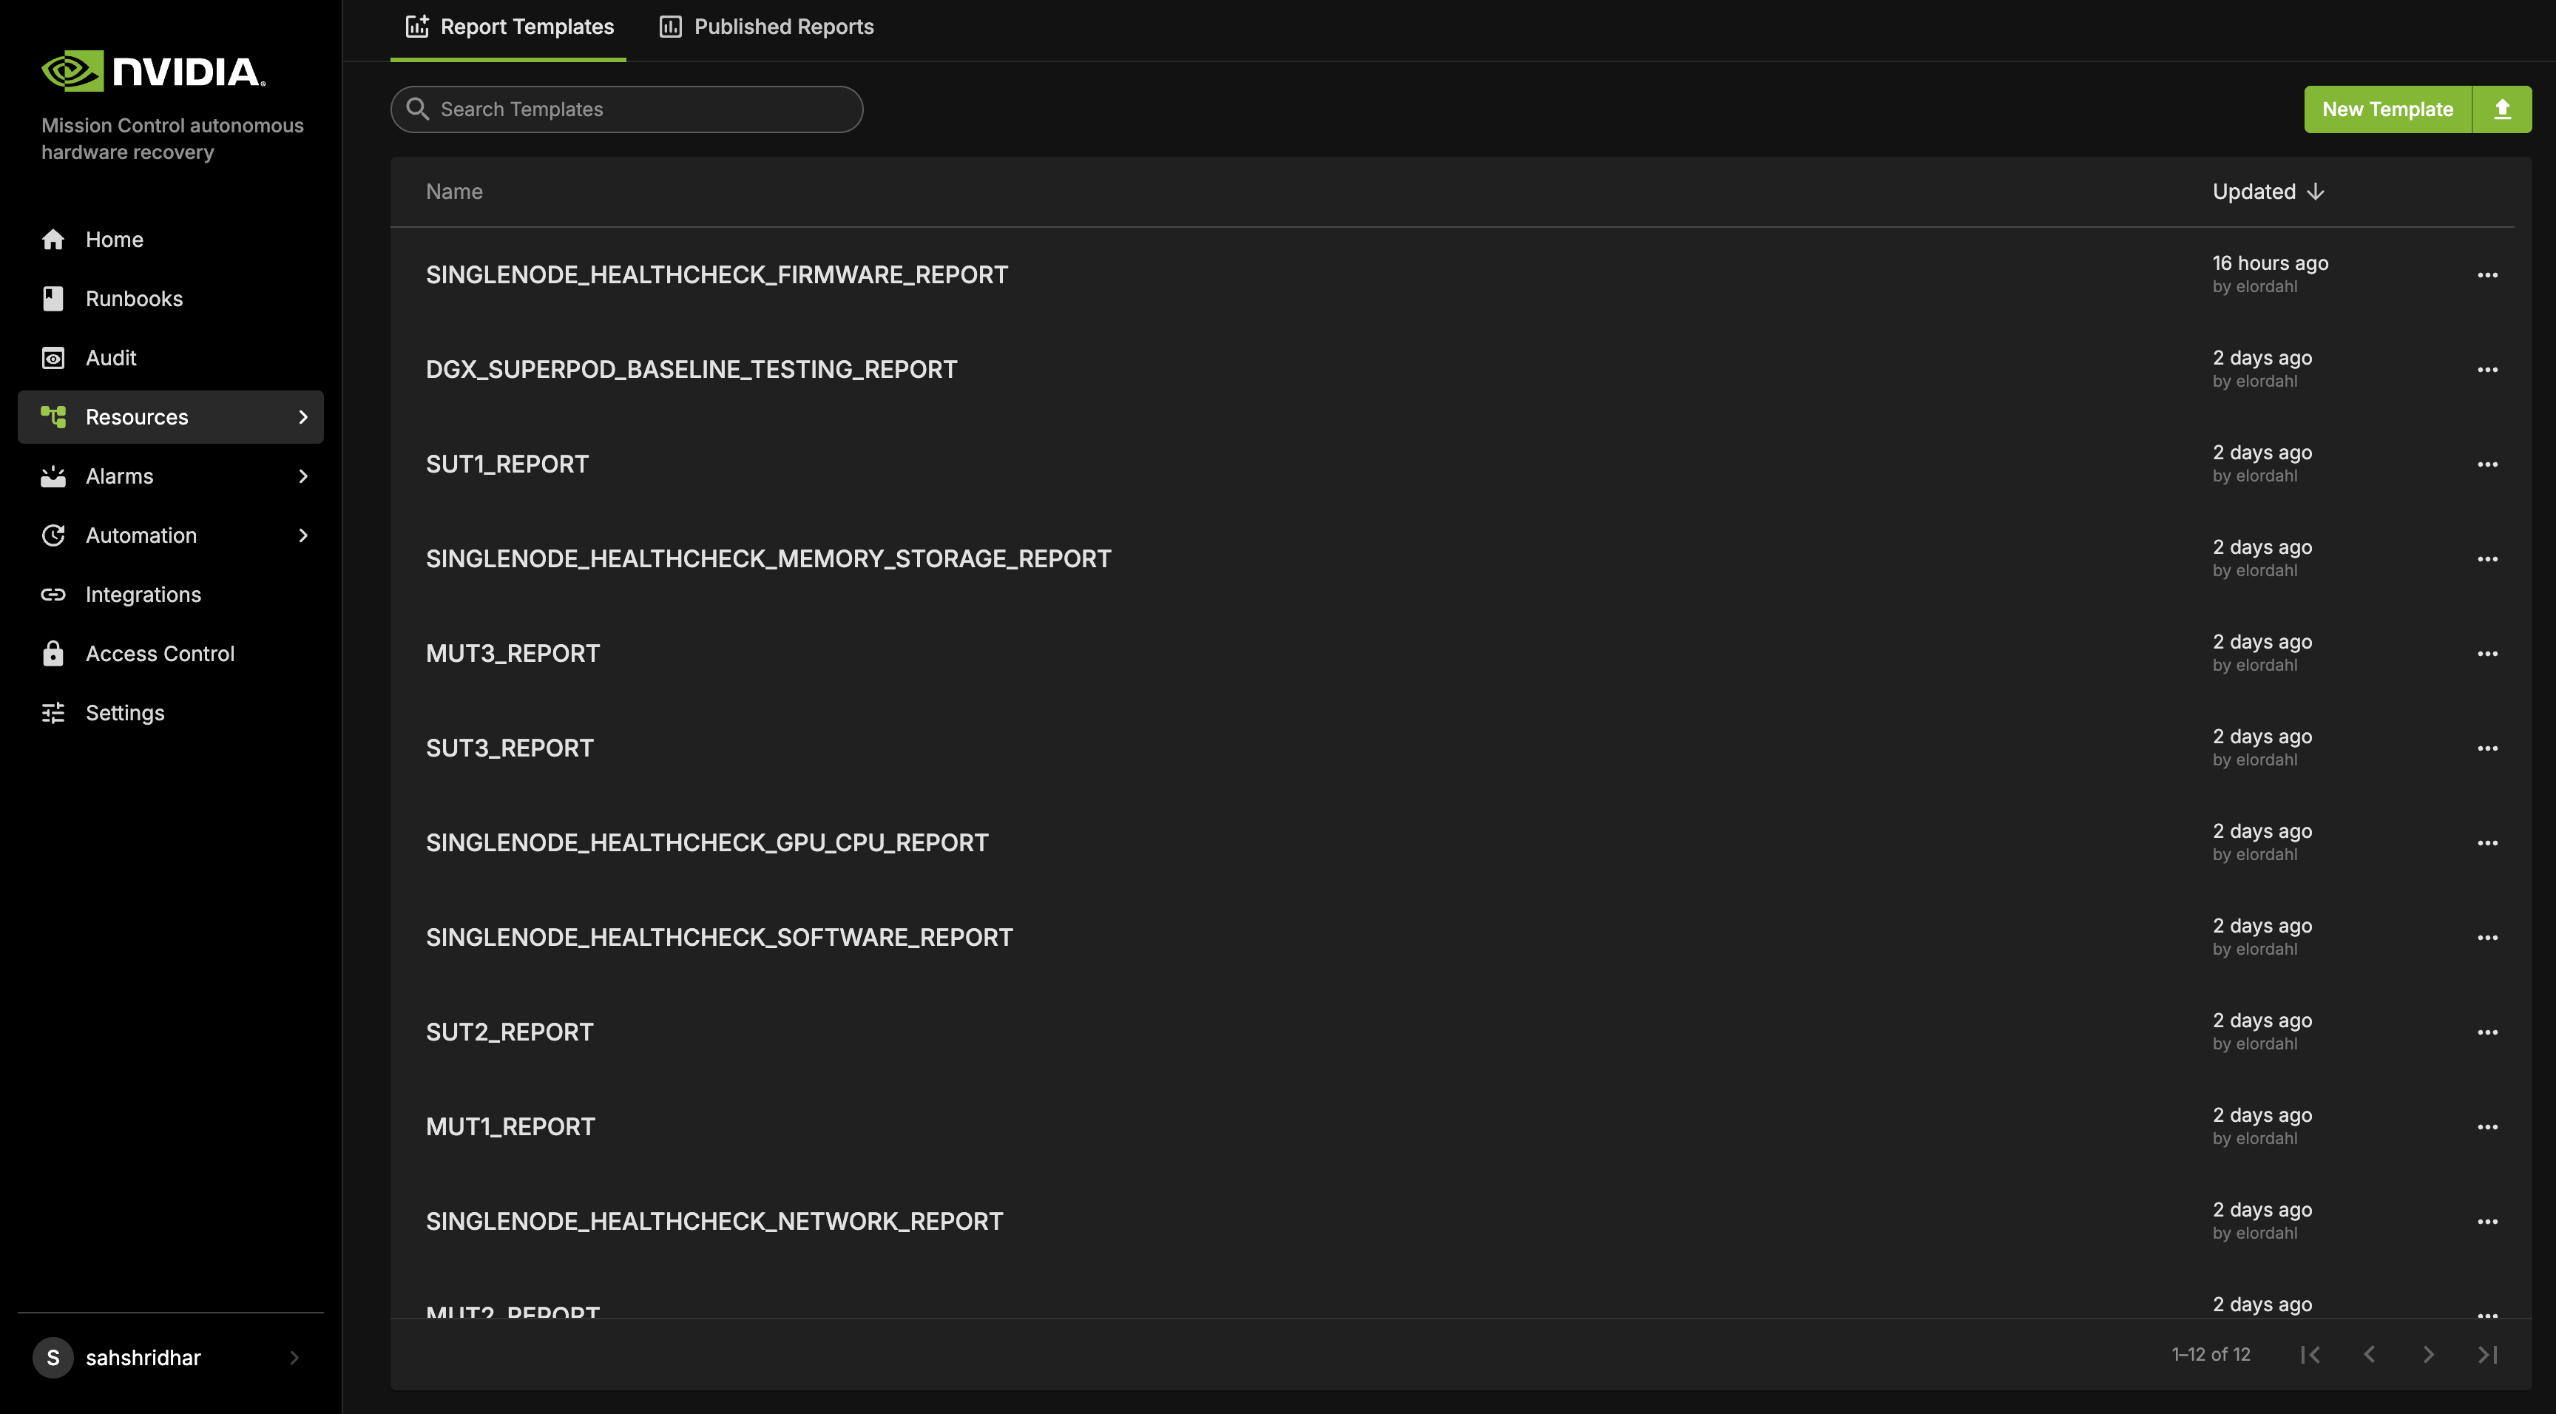The width and height of the screenshot is (2556, 1414).
Task: Click the NVIDIA logo
Action: pyautogui.click(x=154, y=72)
